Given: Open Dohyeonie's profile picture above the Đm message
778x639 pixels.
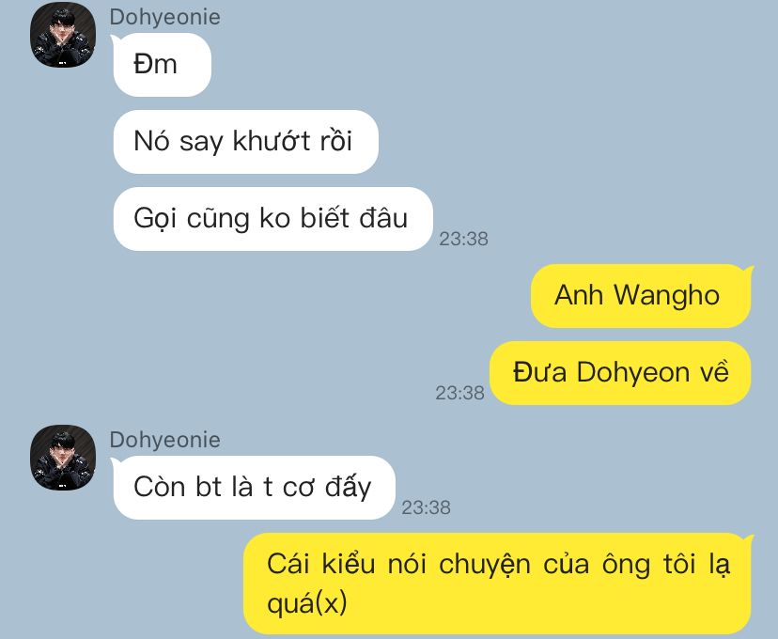Looking at the screenshot, I should [63, 35].
